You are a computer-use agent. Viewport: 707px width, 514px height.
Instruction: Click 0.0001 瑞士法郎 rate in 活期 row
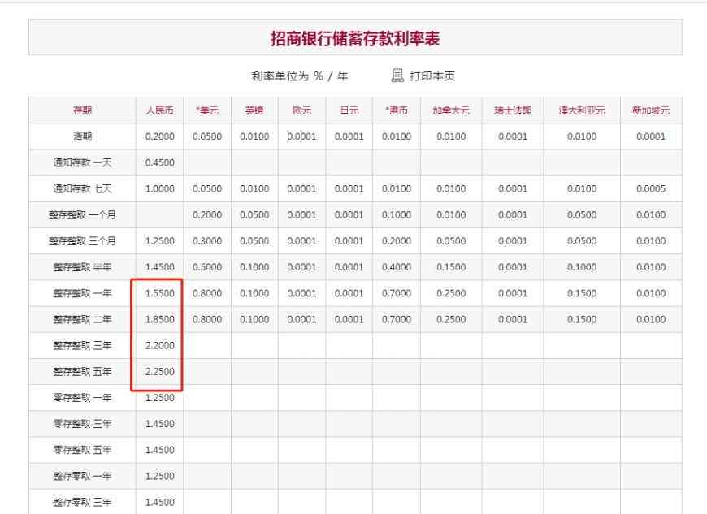pos(513,136)
